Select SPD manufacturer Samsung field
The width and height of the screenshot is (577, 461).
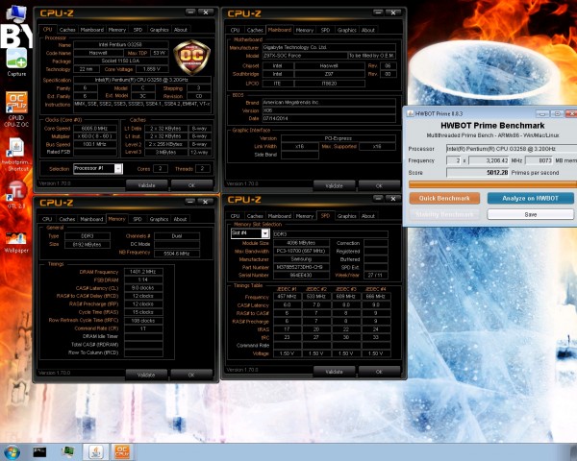[x=301, y=259]
